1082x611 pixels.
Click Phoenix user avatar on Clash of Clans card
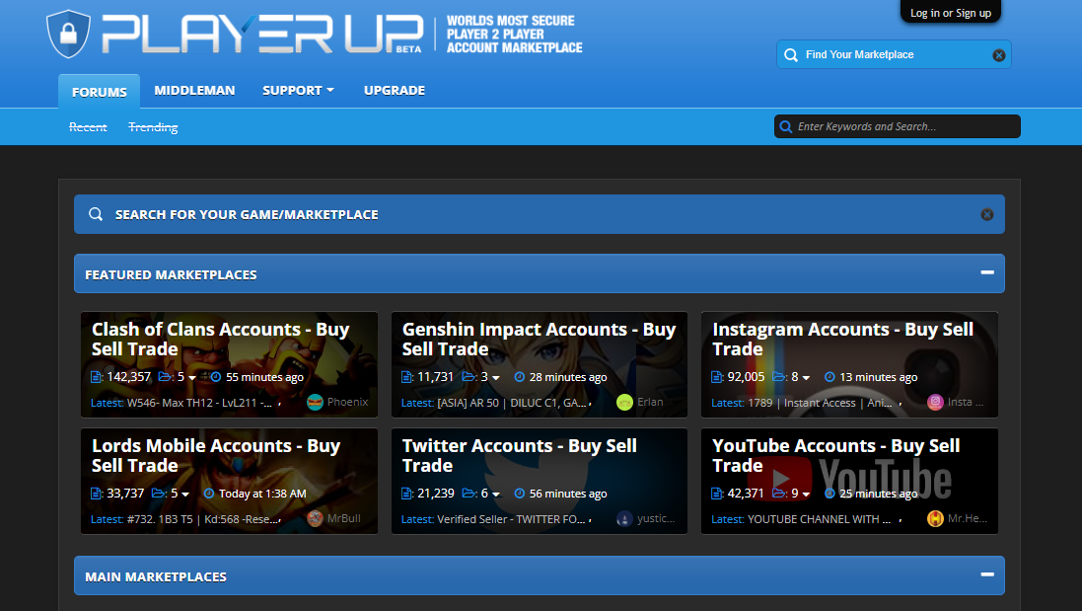pos(315,403)
